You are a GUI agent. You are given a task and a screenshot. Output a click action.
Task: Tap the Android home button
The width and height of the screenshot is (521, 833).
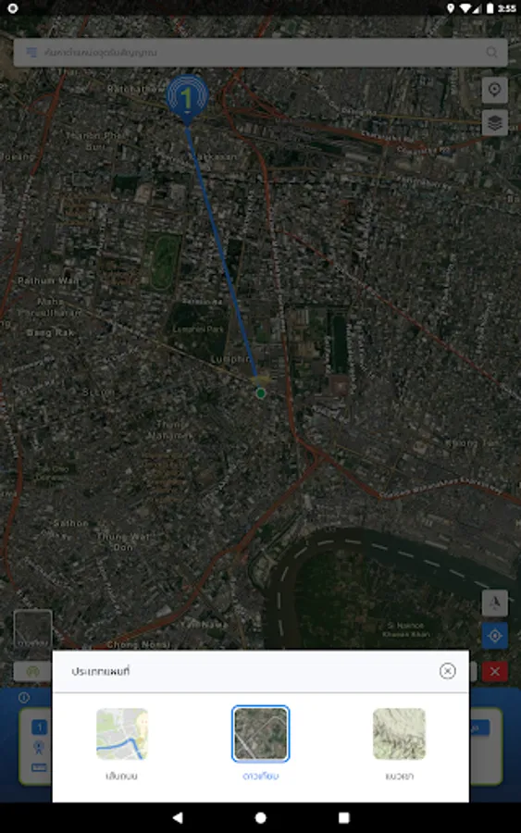tap(261, 817)
